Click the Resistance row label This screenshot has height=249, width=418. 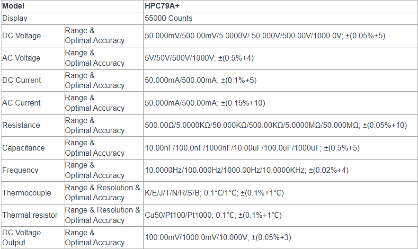(x=21, y=125)
